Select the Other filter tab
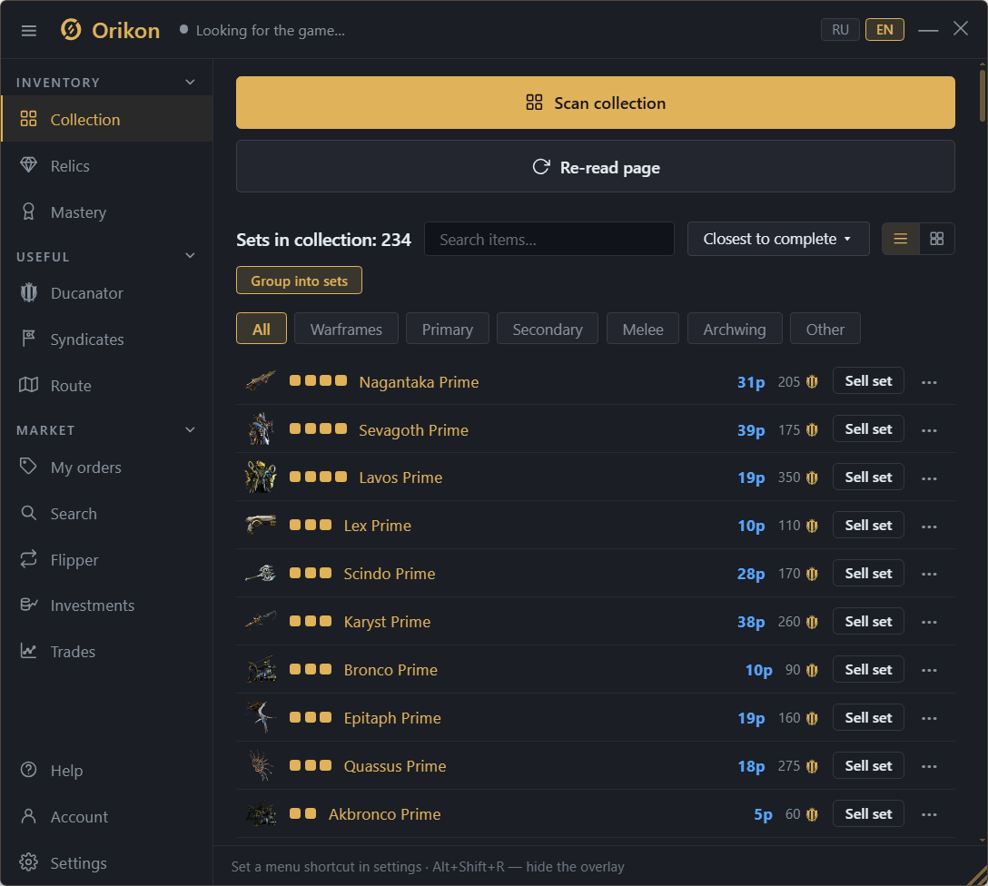This screenshot has height=886, width=988. [x=825, y=329]
